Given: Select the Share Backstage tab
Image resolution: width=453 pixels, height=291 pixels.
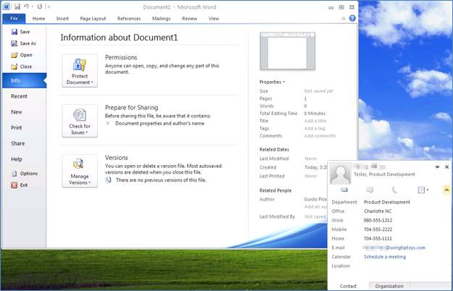Looking at the screenshot, I should [18, 143].
